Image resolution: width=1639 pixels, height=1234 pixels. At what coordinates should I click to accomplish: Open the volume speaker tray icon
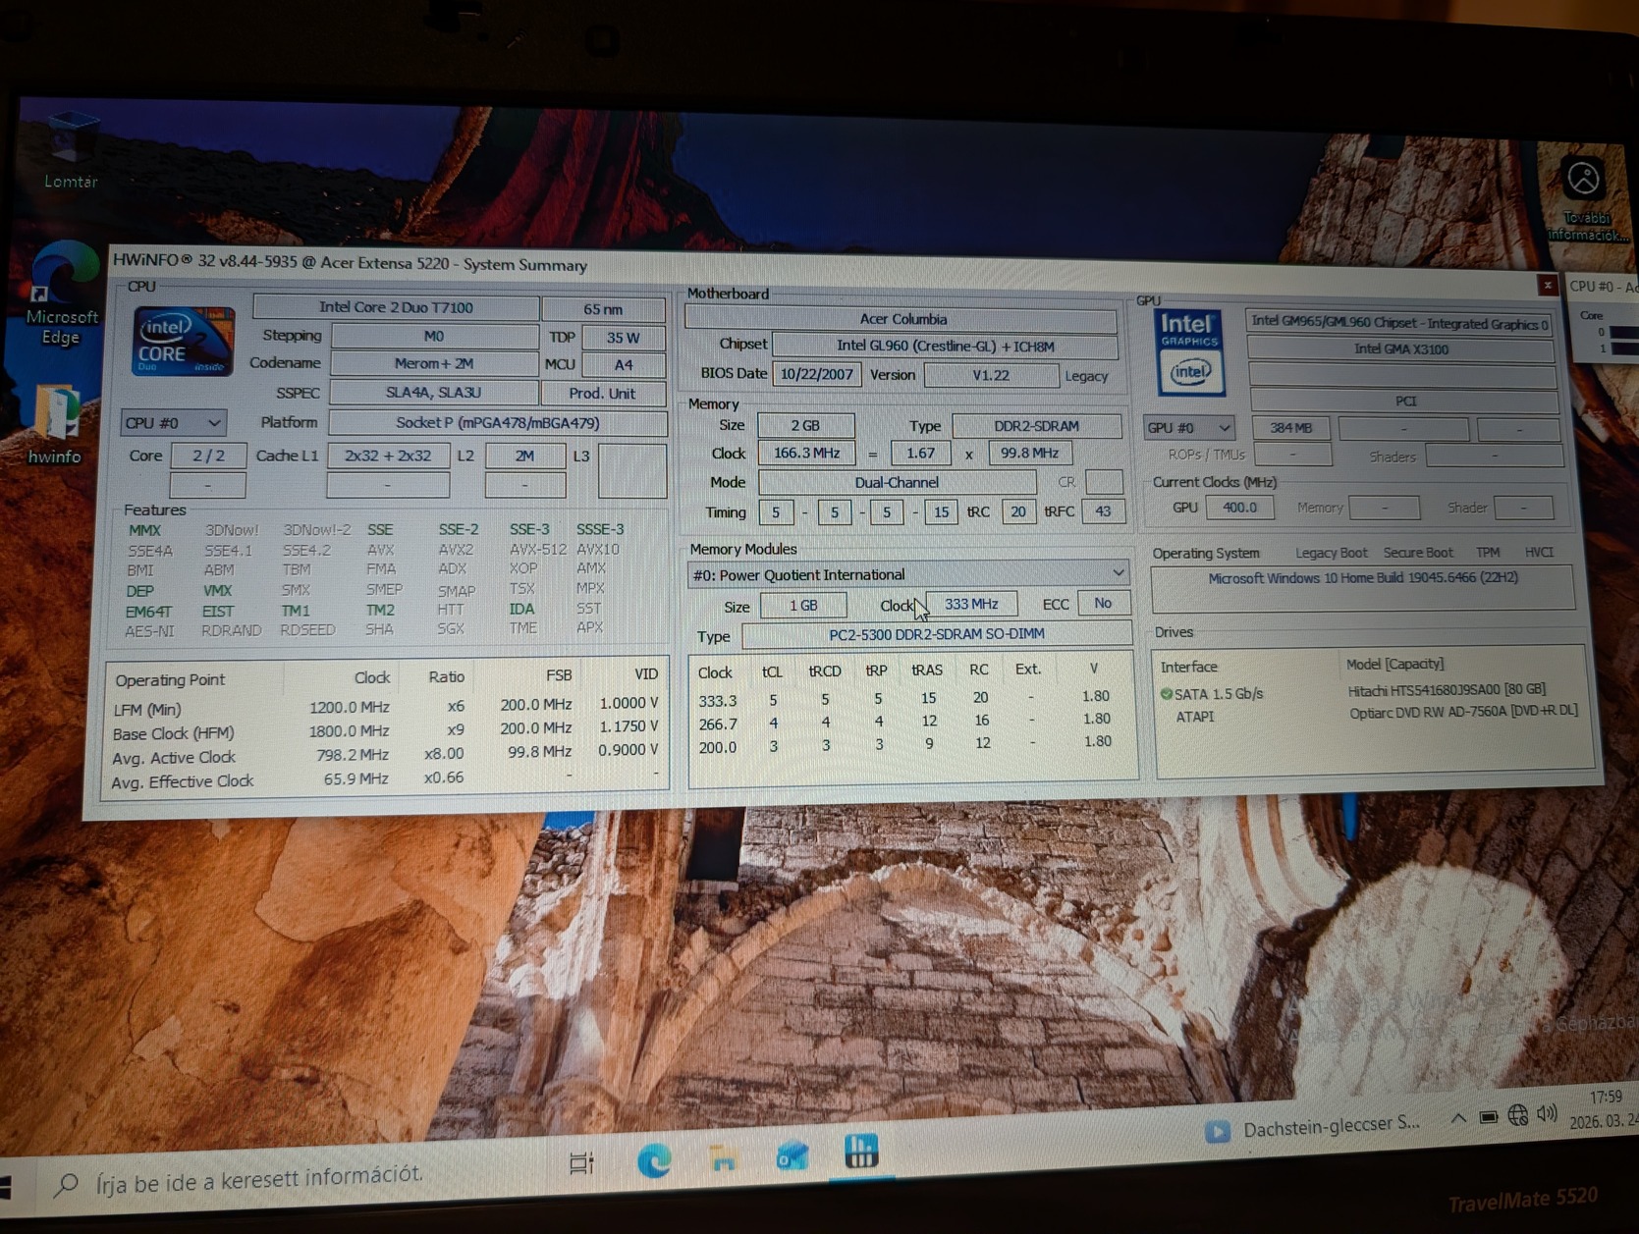[x=1548, y=1113]
